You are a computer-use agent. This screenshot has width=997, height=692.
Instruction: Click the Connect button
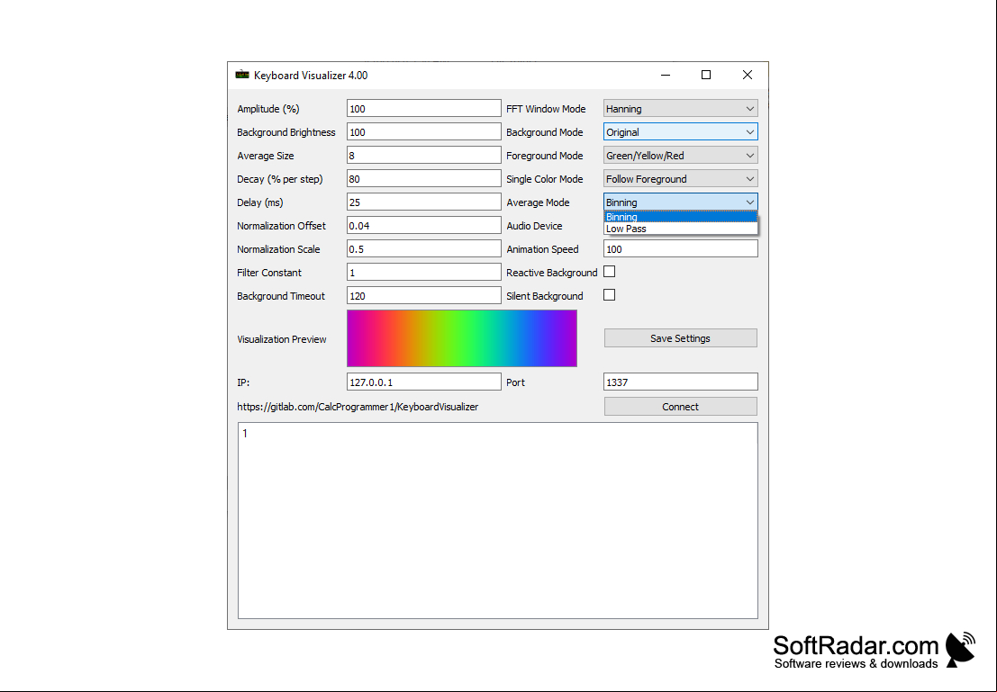(680, 407)
